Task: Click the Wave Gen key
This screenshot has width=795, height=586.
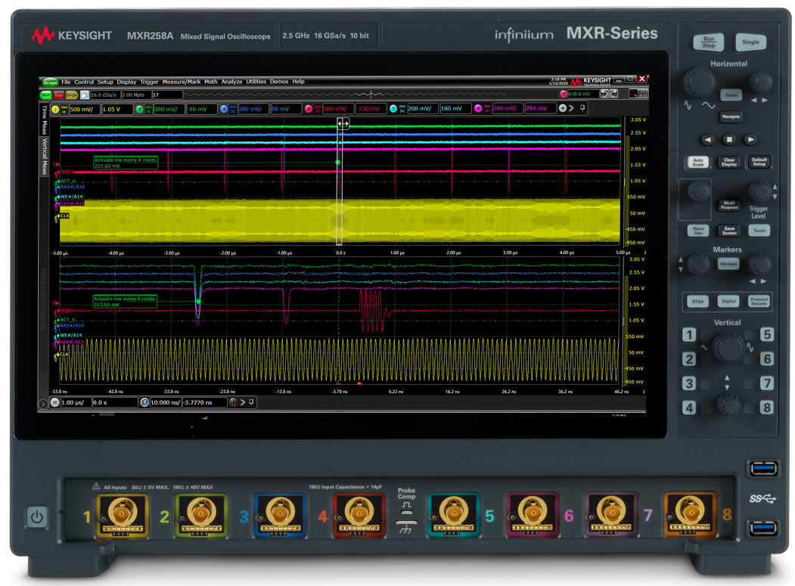Action: click(x=698, y=231)
